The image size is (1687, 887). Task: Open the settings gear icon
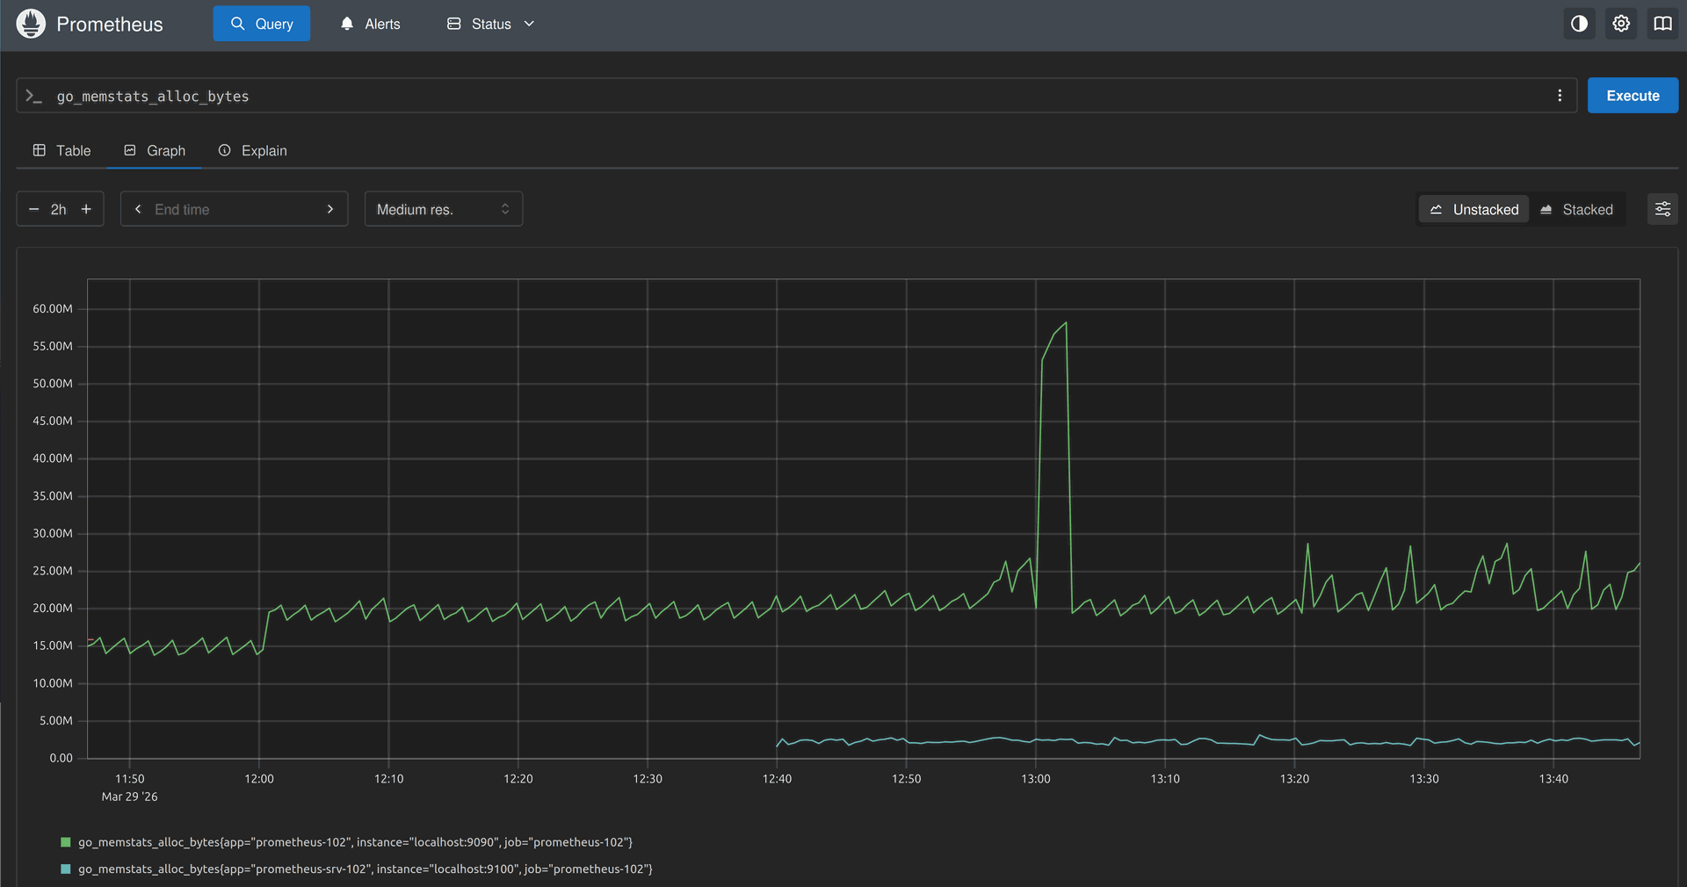click(1621, 24)
